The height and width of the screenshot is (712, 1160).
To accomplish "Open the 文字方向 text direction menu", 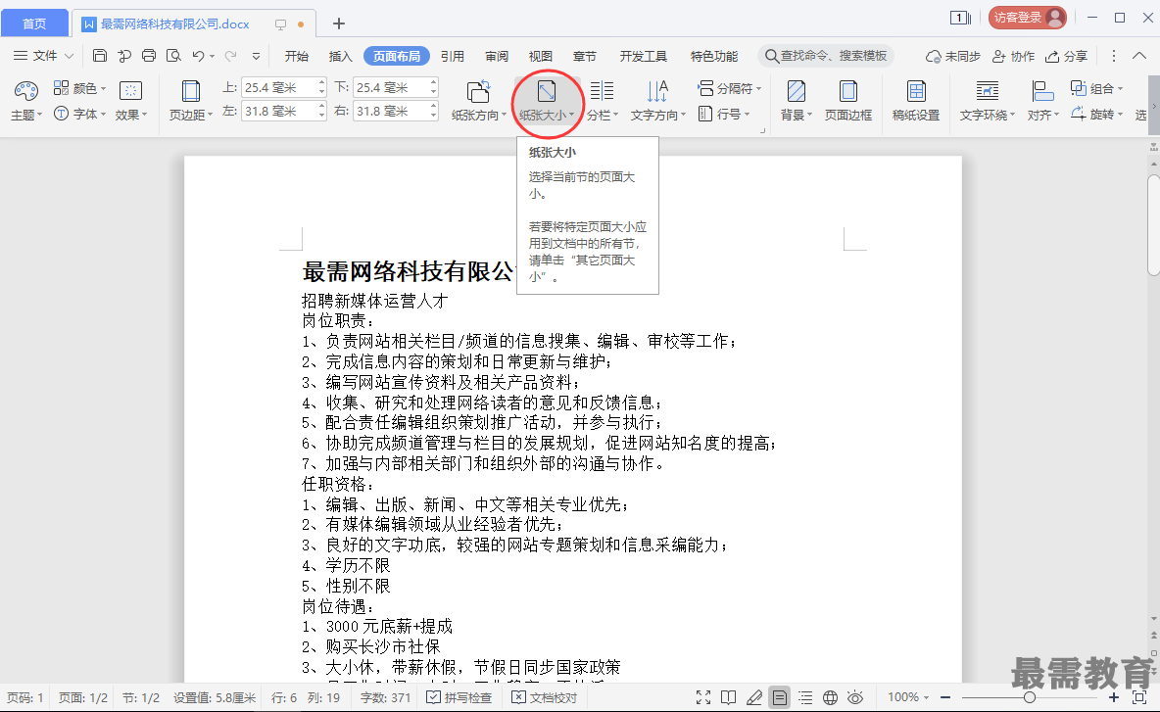I will tap(657, 101).
